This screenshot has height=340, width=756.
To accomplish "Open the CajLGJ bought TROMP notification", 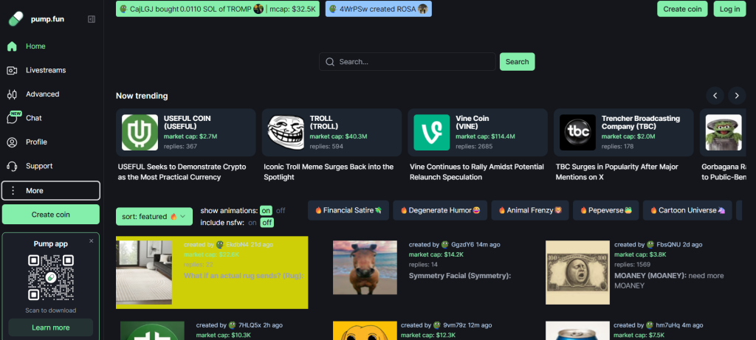I will [x=218, y=9].
